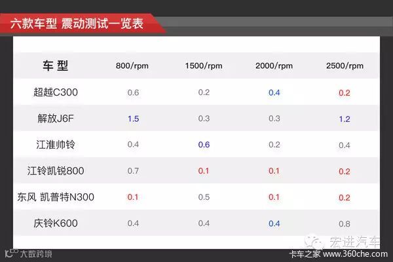The height and width of the screenshot is (262, 393).
Task: Select the 2000/rpm column header
Action: [274, 66]
